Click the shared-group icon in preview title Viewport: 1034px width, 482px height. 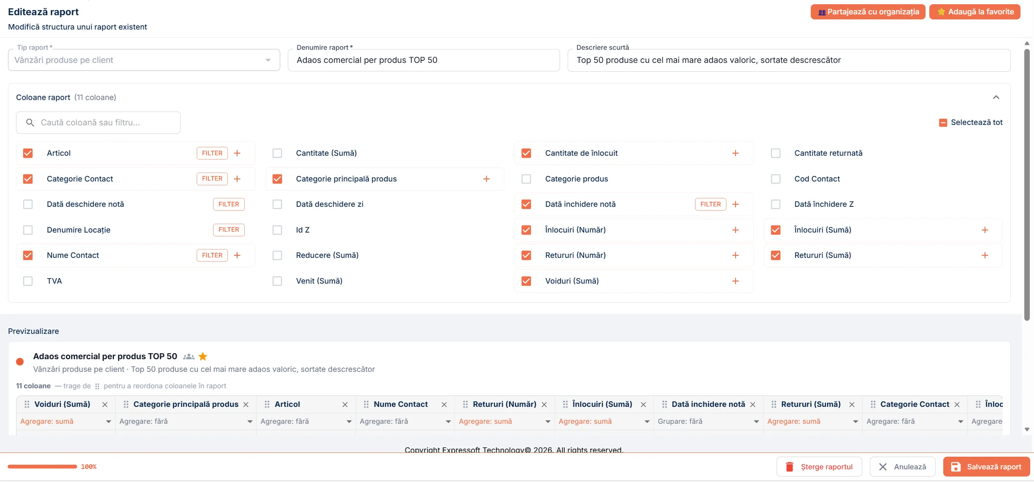coord(189,357)
